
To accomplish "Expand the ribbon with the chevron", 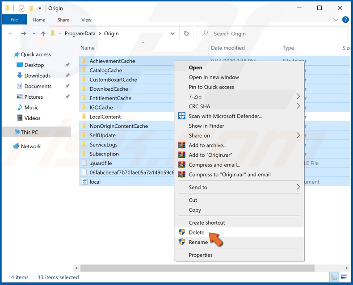I will coord(336,20).
